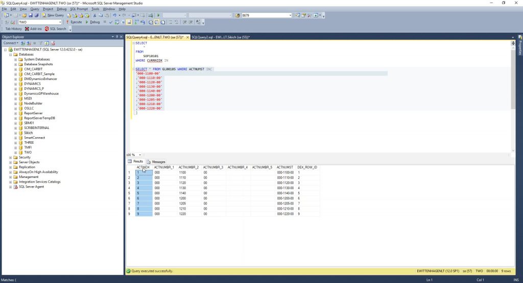Open the 100 % zoom dropdown

click(140, 155)
